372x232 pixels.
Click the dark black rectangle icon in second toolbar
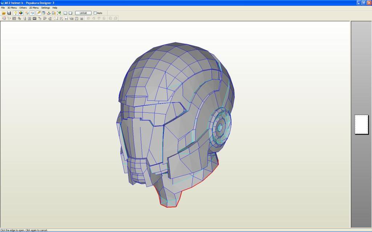point(35,18)
